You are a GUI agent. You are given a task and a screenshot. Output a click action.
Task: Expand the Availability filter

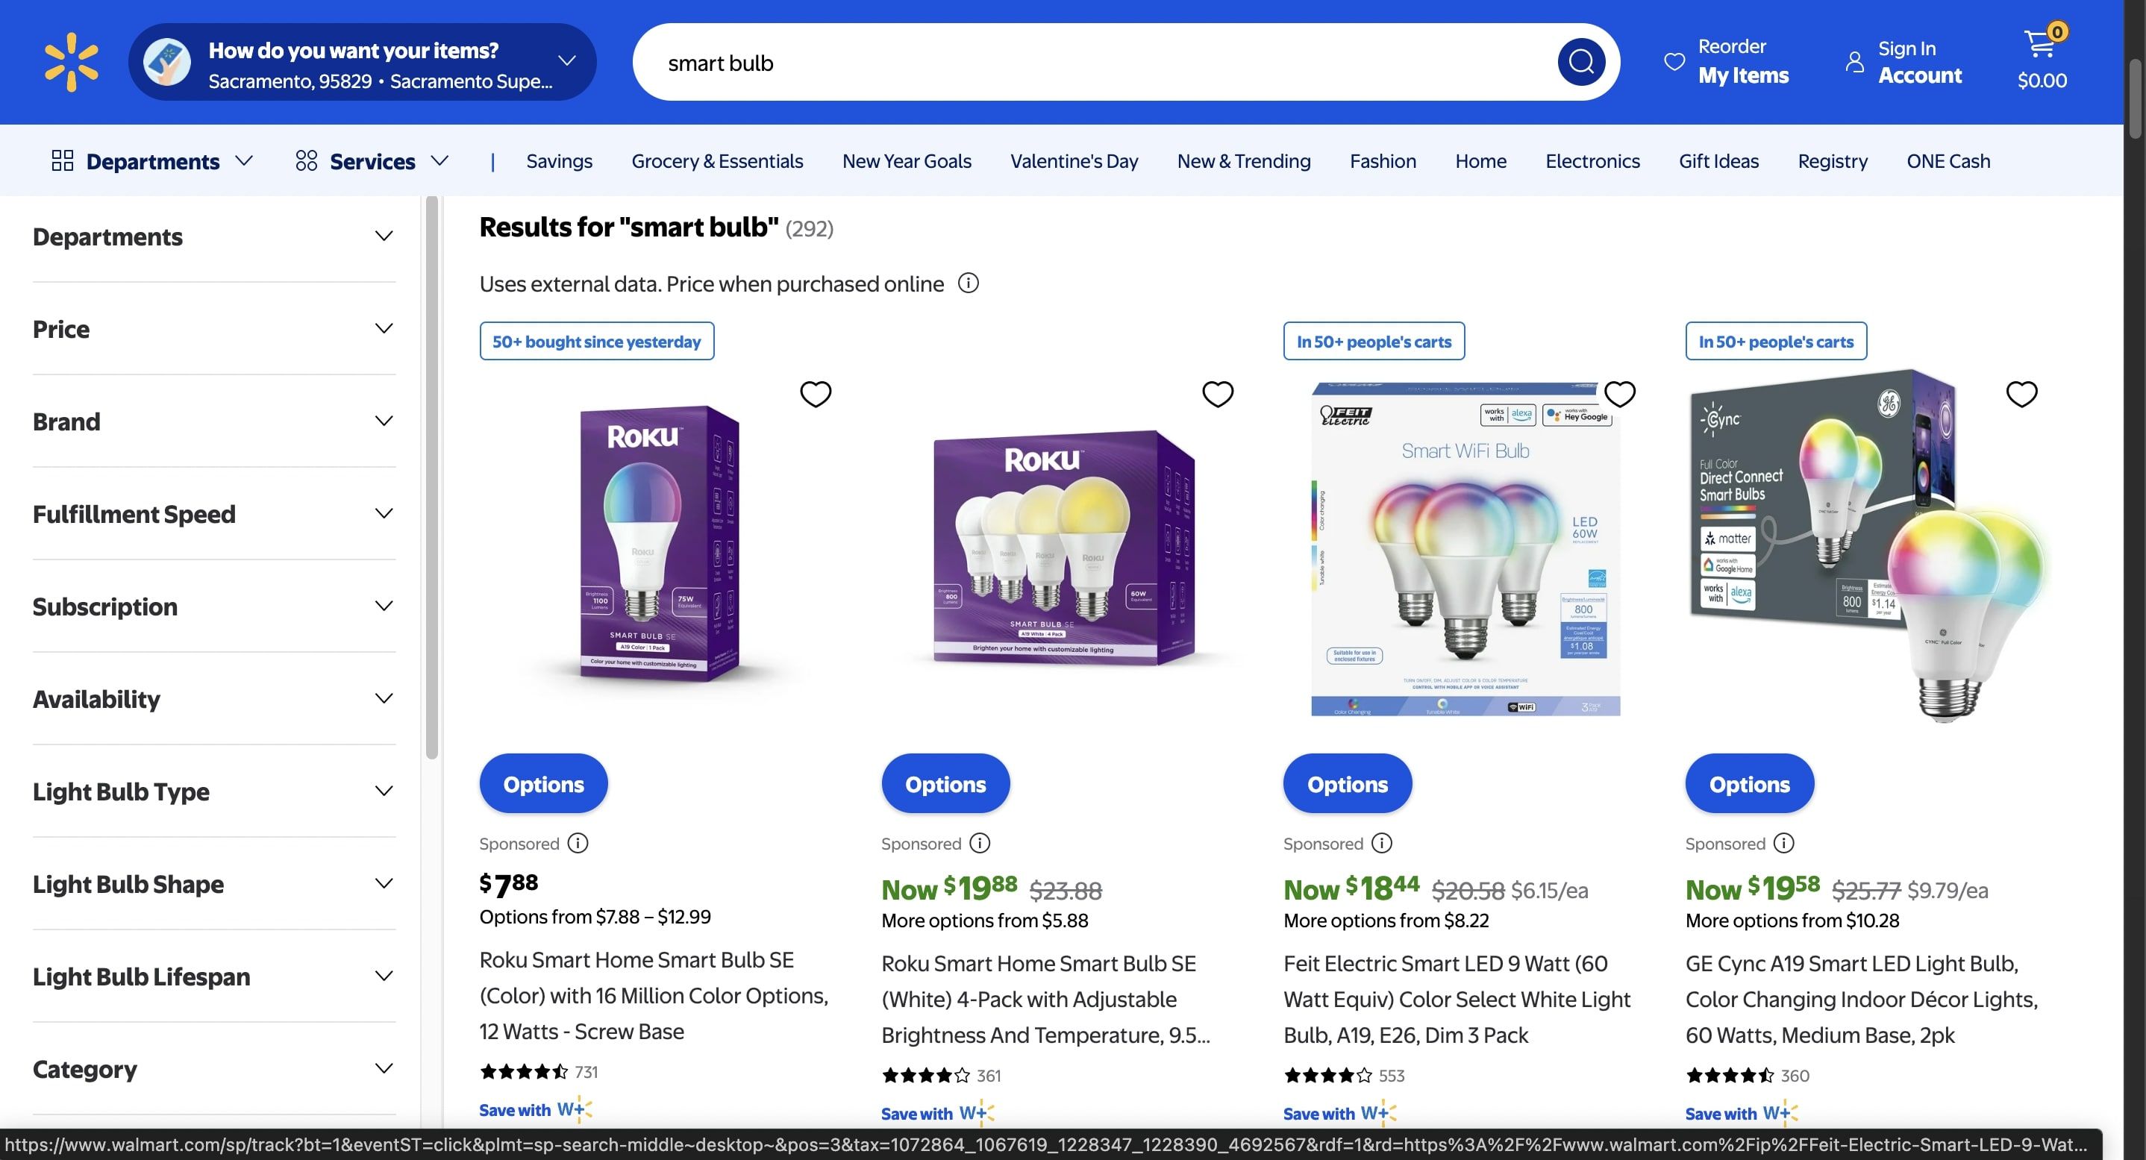tap(213, 699)
